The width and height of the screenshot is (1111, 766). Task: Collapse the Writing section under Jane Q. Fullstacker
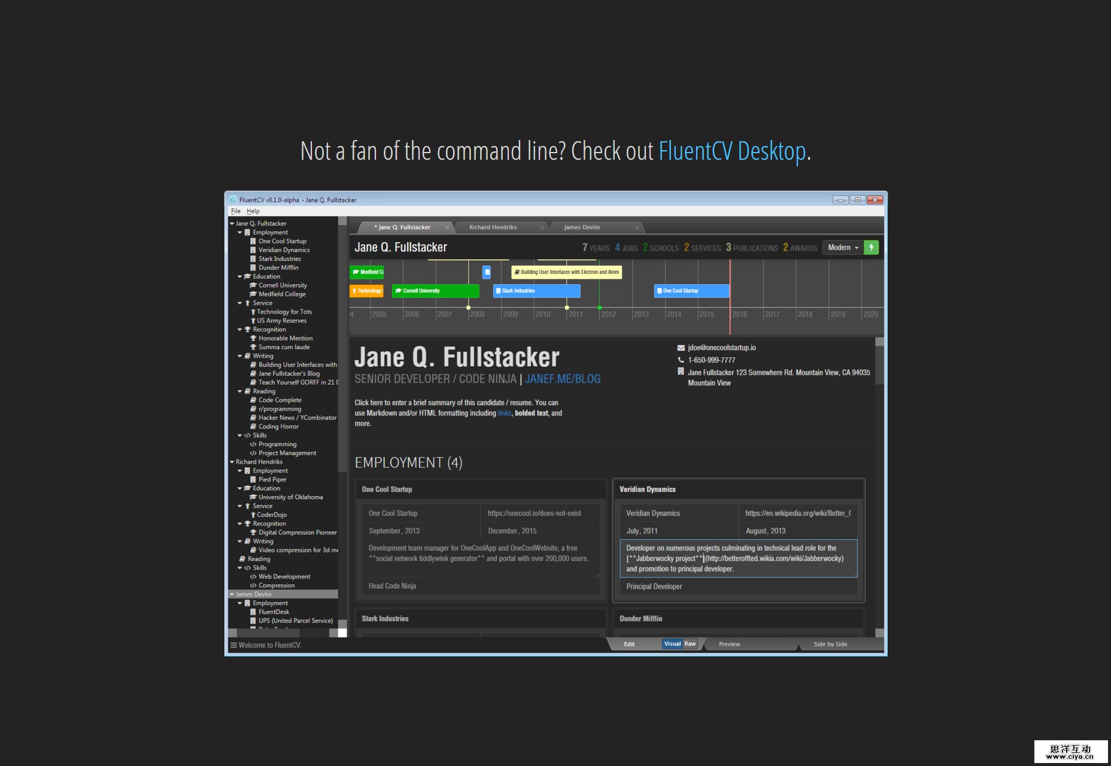click(x=239, y=355)
